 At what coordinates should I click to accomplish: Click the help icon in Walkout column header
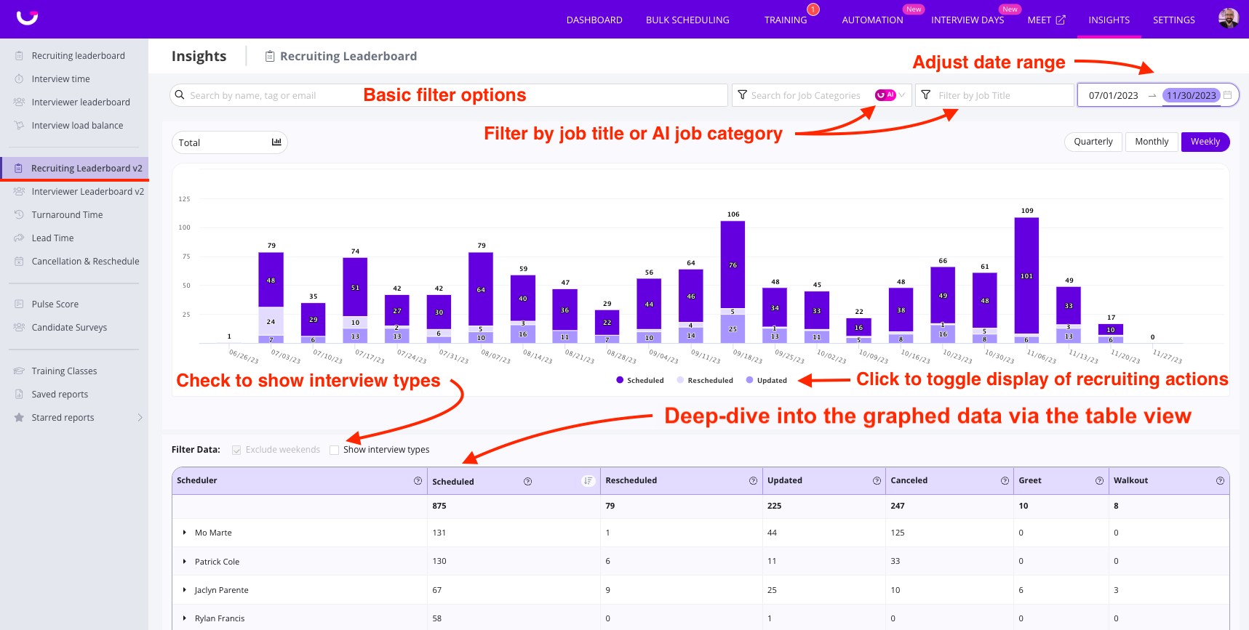tap(1220, 481)
